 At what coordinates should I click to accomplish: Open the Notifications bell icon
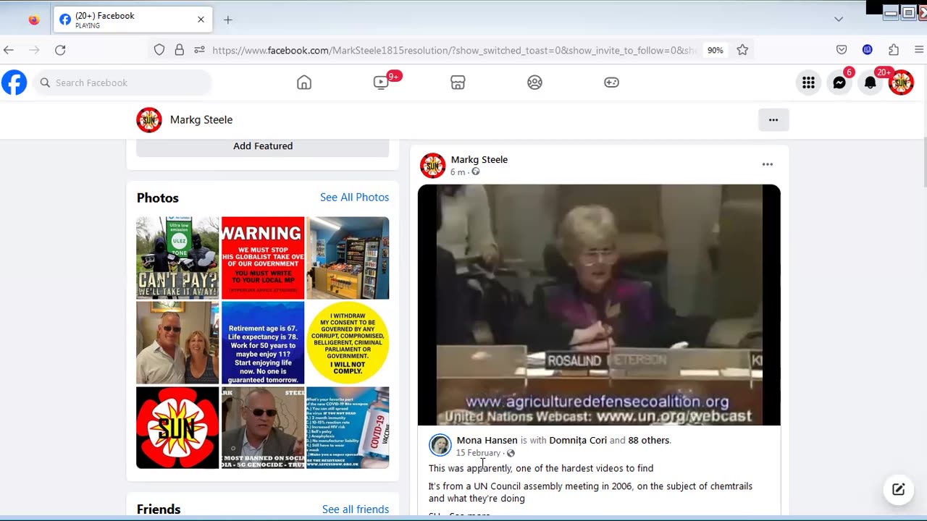pyautogui.click(x=871, y=82)
